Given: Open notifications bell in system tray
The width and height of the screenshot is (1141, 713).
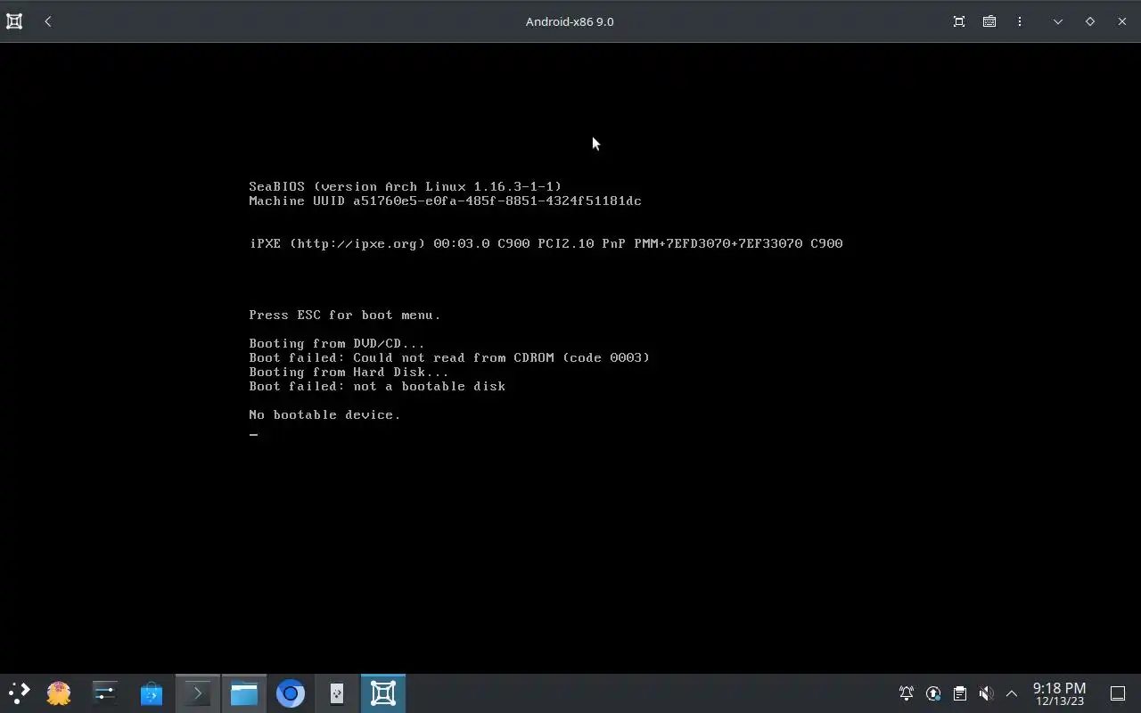Looking at the screenshot, I should [907, 693].
